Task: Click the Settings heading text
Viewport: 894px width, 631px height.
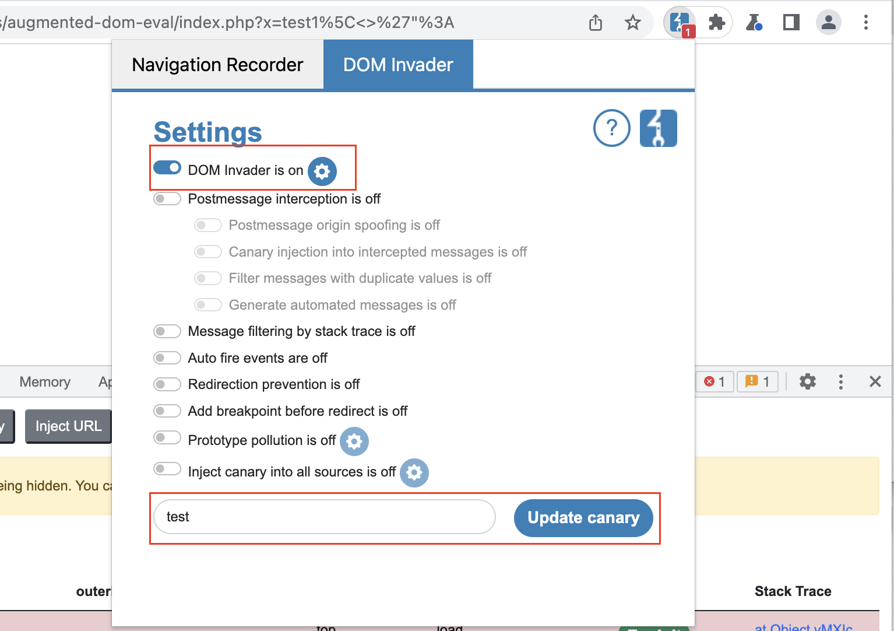Action: (x=207, y=132)
